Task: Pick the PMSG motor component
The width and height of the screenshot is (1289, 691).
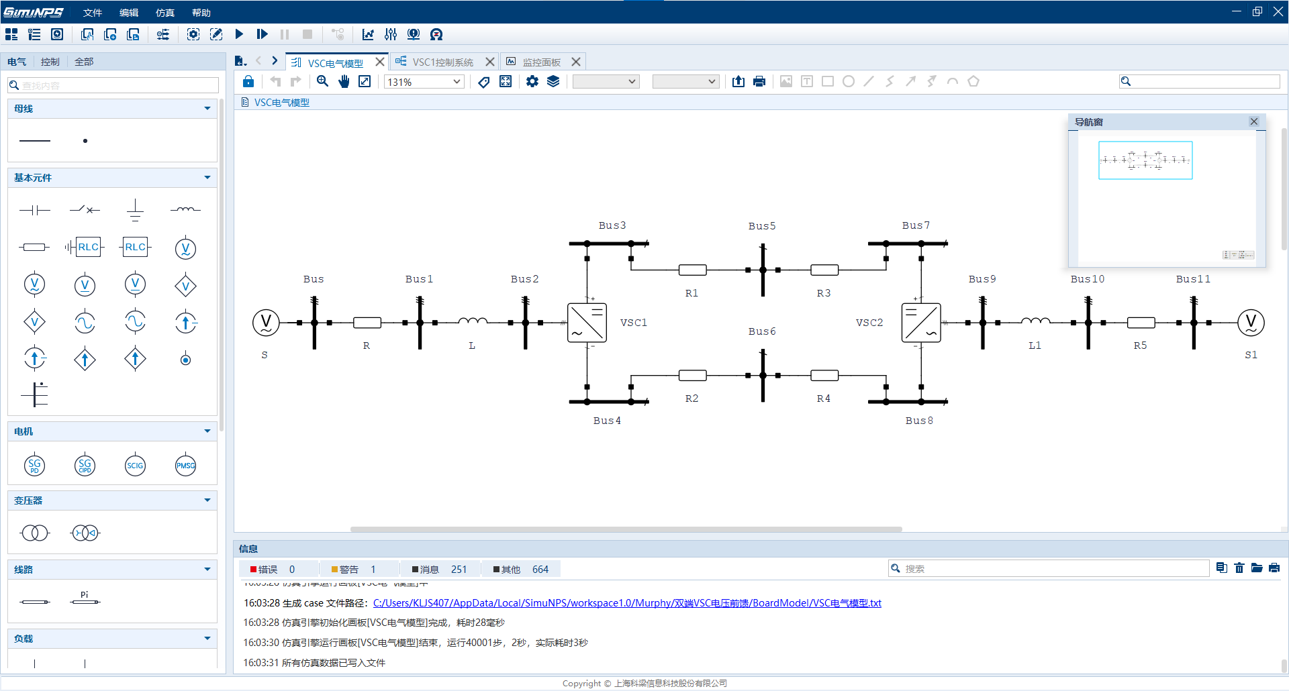Action: pyautogui.click(x=185, y=465)
